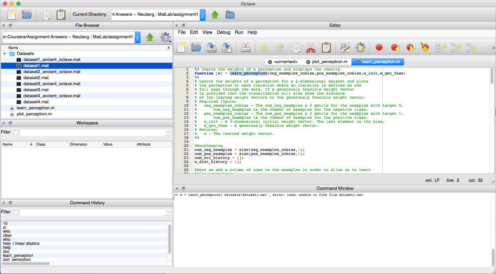496x274 pixels.
Task: Switch to the <unnamed> editor tab
Action: [x=286, y=62]
